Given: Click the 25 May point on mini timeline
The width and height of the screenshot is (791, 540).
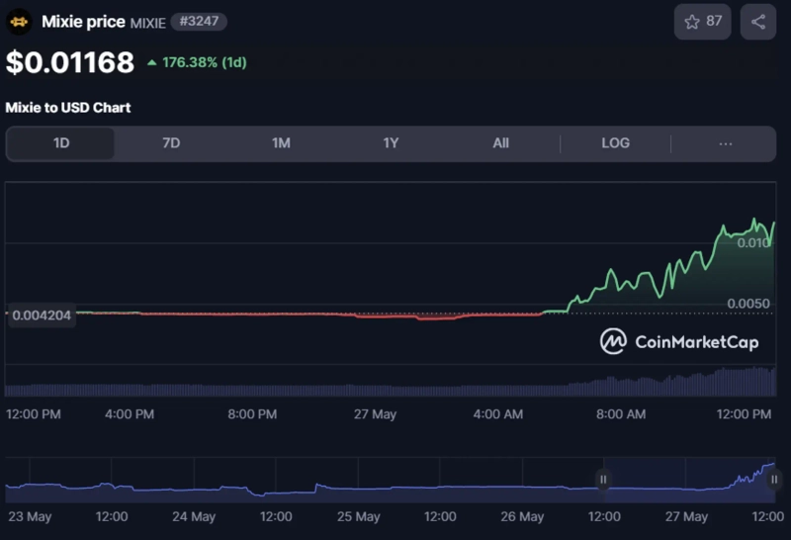Looking at the screenshot, I should click(358, 516).
